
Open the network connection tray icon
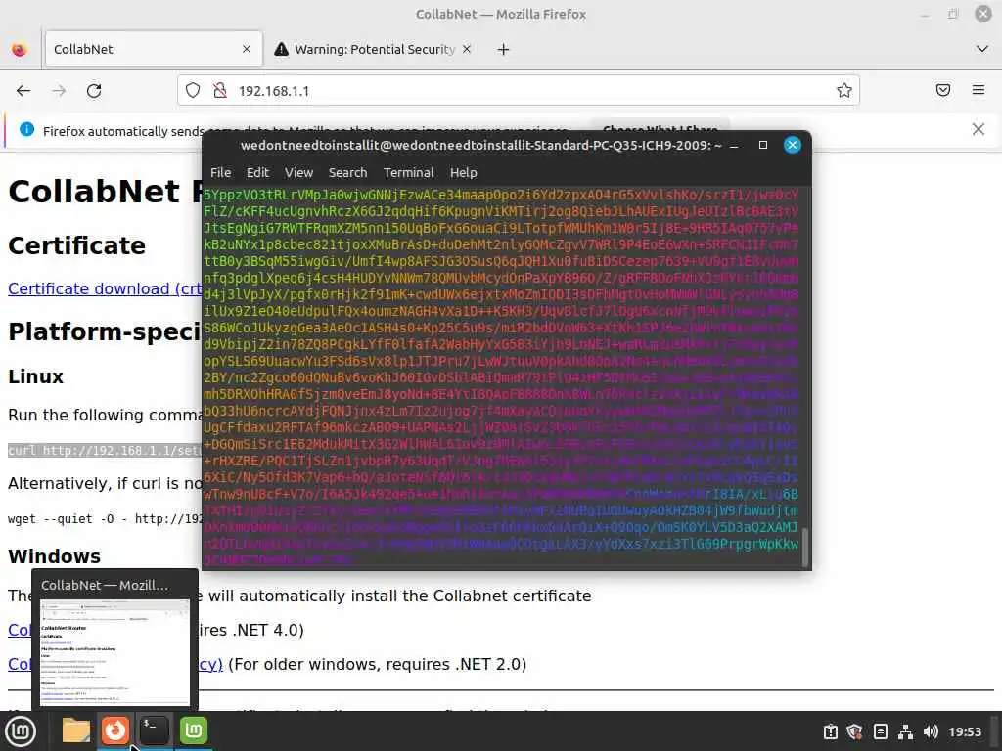point(905,731)
